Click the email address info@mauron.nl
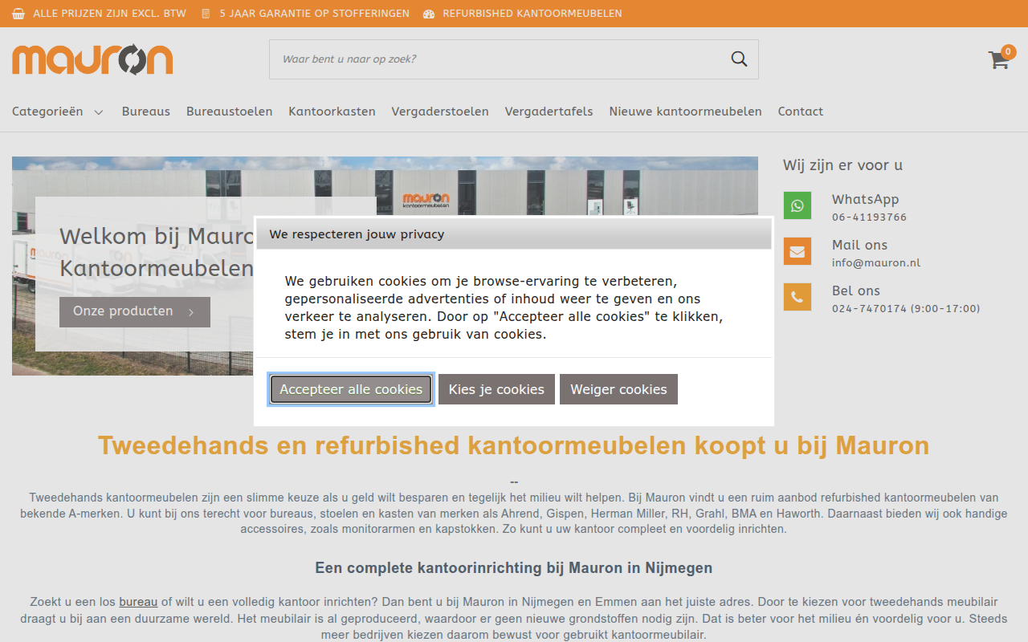Viewport: 1028px width, 642px height. pos(876,263)
